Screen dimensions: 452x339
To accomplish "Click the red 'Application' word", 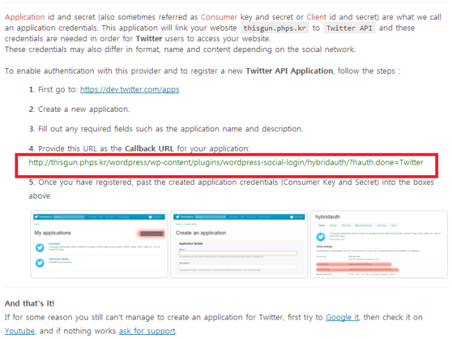I will (x=25, y=17).
